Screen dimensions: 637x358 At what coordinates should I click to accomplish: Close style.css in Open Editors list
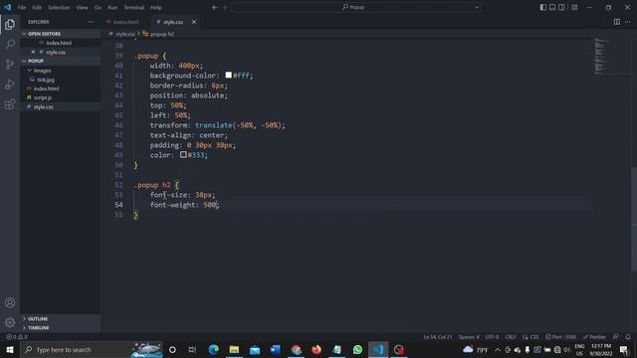tap(33, 52)
